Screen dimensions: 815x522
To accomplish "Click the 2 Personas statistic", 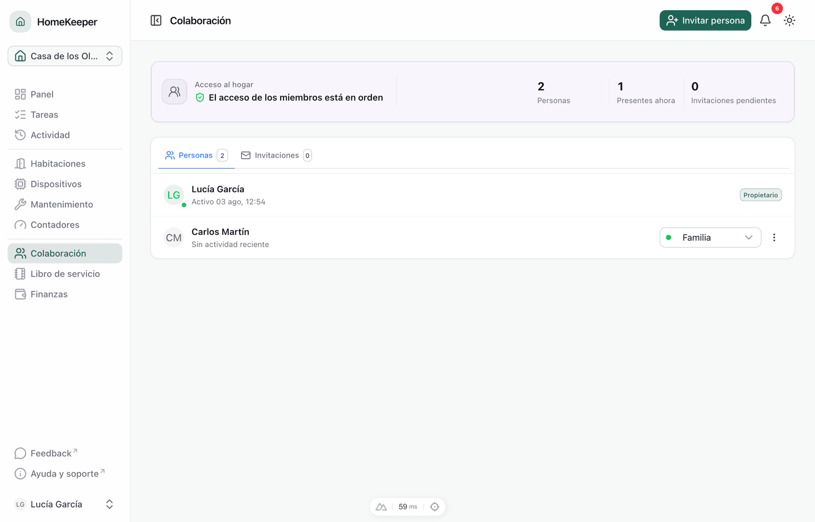I will 553,92.
